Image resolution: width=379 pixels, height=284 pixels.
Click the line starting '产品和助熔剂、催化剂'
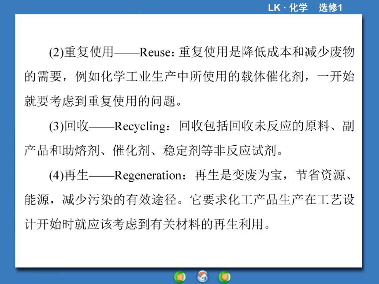(154, 151)
